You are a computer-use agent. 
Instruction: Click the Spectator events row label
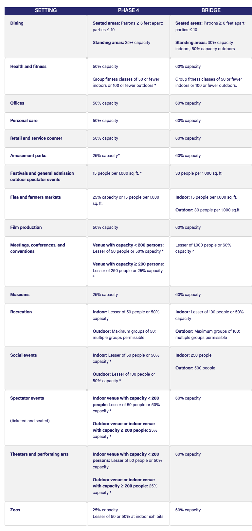(27, 398)
